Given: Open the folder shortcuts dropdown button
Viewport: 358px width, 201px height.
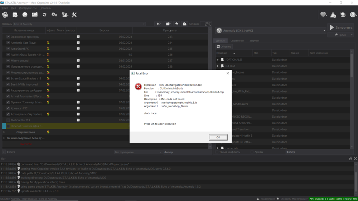Looking at the screenshot, I should pyautogui.click(x=169, y=24).
